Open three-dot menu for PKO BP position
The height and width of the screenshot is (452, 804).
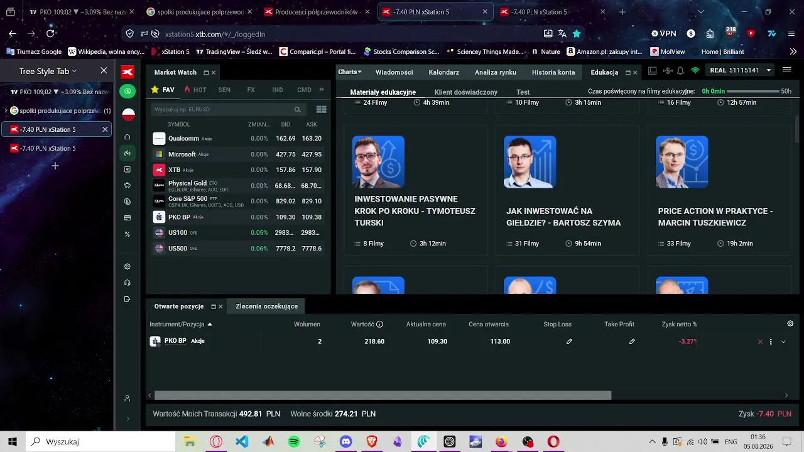(x=771, y=342)
